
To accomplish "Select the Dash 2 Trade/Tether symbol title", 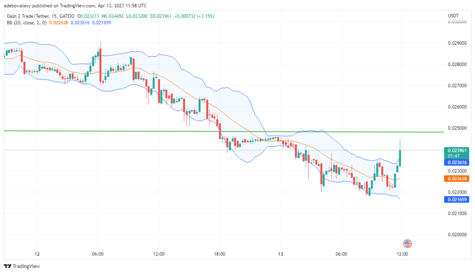I will pyautogui.click(x=28, y=16).
